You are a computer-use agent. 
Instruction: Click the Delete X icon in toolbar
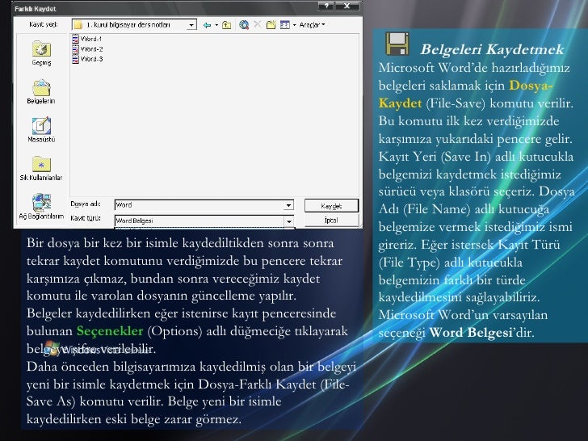click(x=257, y=24)
